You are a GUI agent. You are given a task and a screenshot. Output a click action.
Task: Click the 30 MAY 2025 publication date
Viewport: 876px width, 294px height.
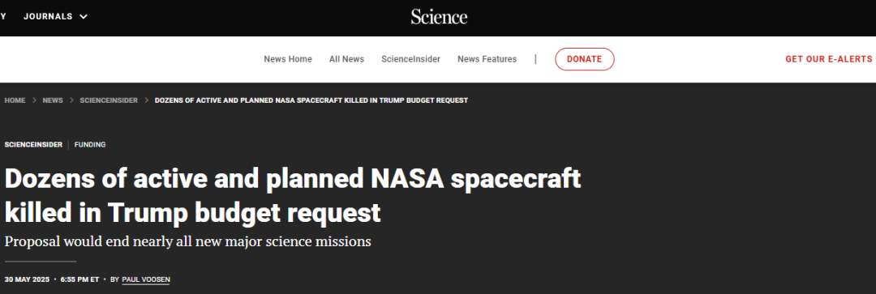(x=27, y=279)
